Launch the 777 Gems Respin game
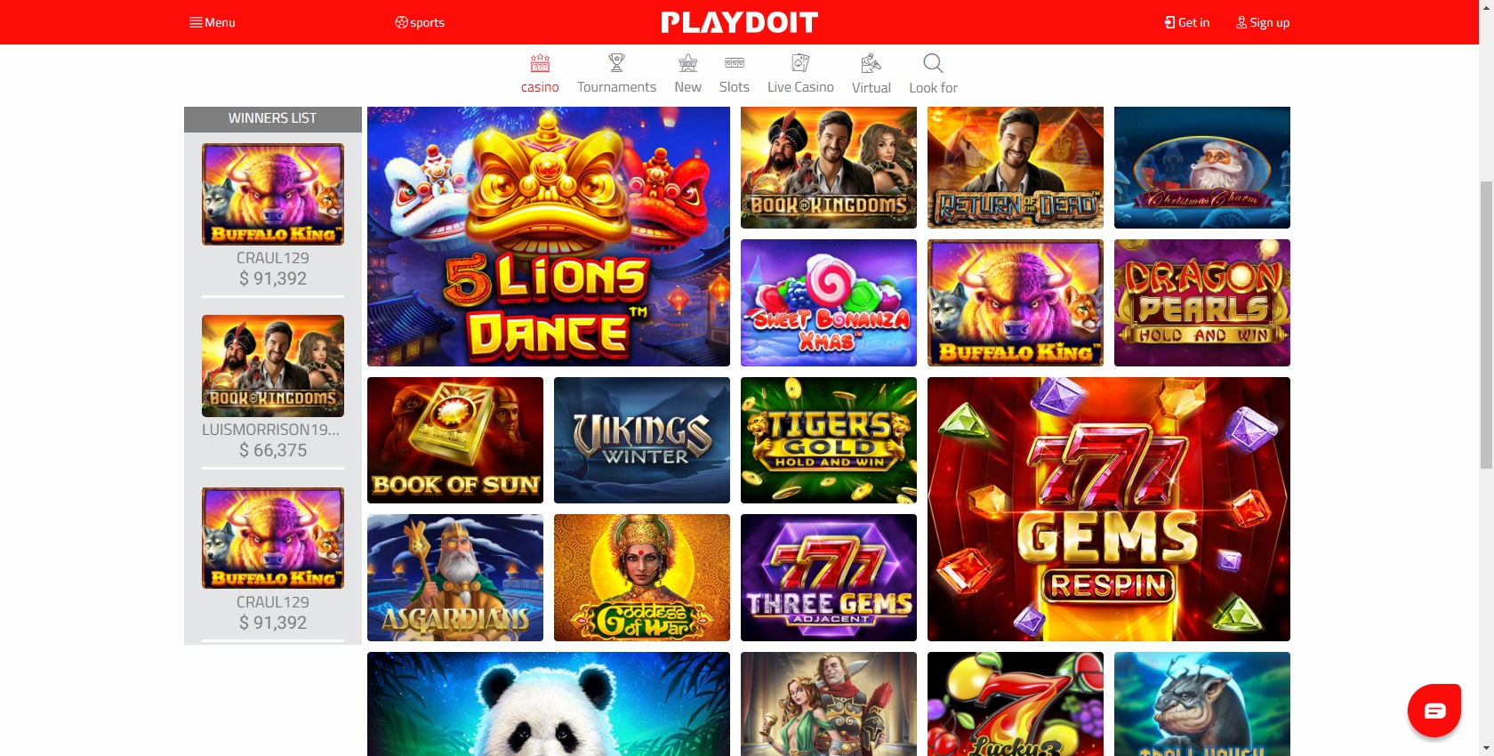Viewport: 1494px width, 756px height. point(1109,509)
